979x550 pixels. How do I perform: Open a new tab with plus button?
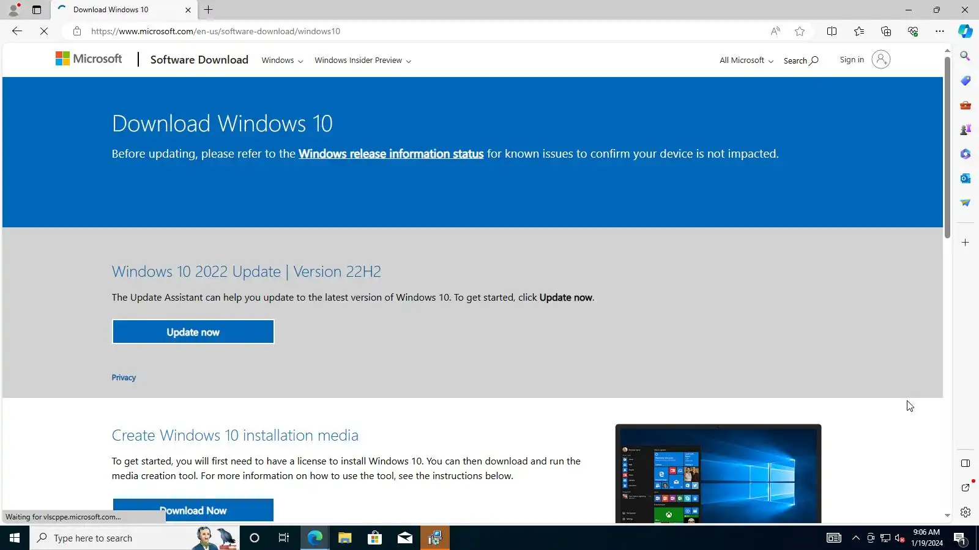click(209, 10)
